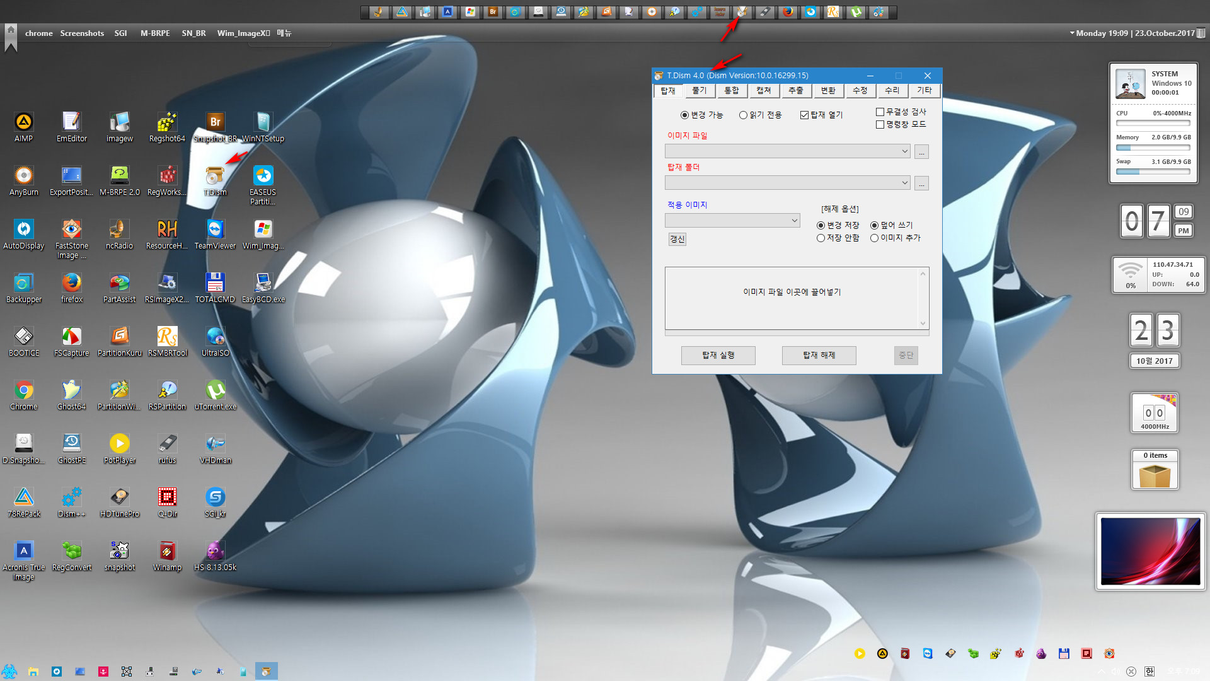Enable the 무결성 검사 checkbox

(x=901, y=112)
